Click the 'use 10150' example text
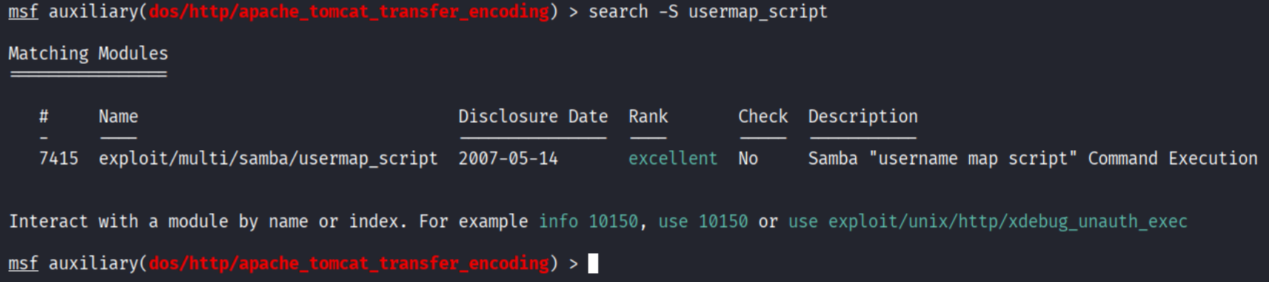 pyautogui.click(x=703, y=221)
